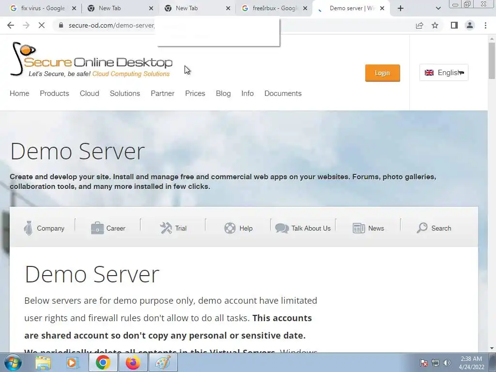Click the orange Login button
This screenshot has width=496, height=372.
[383, 73]
